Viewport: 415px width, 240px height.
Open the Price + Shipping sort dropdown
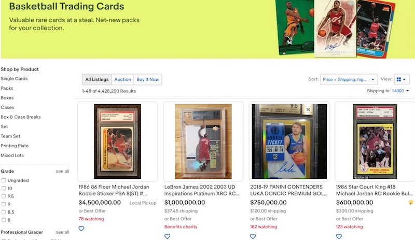click(349, 79)
